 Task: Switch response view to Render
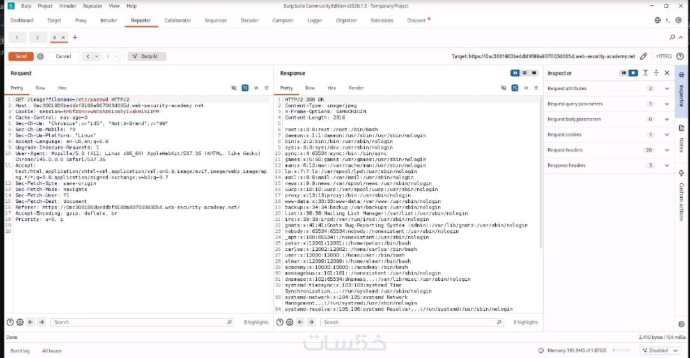pos(356,88)
